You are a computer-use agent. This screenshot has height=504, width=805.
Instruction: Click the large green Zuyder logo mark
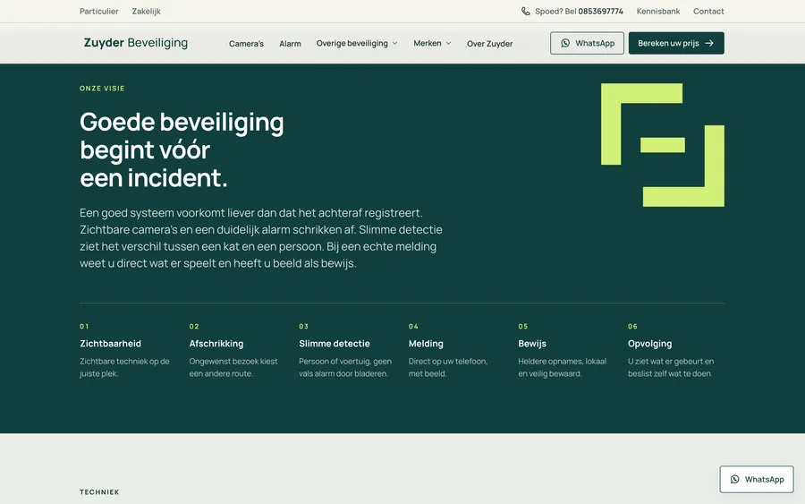[x=662, y=145]
